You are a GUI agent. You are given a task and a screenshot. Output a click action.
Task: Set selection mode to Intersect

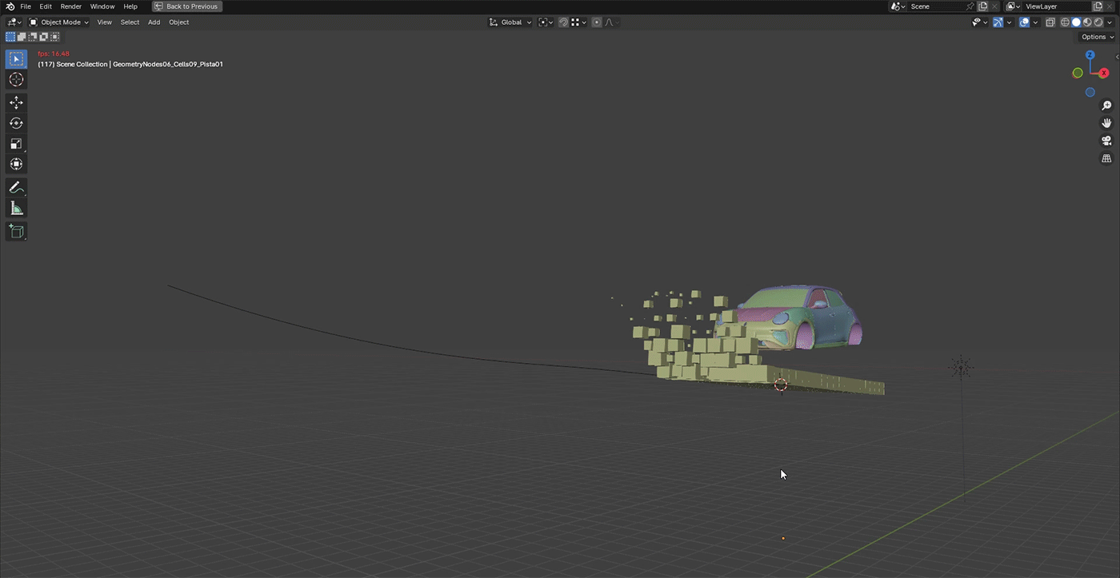coord(54,37)
